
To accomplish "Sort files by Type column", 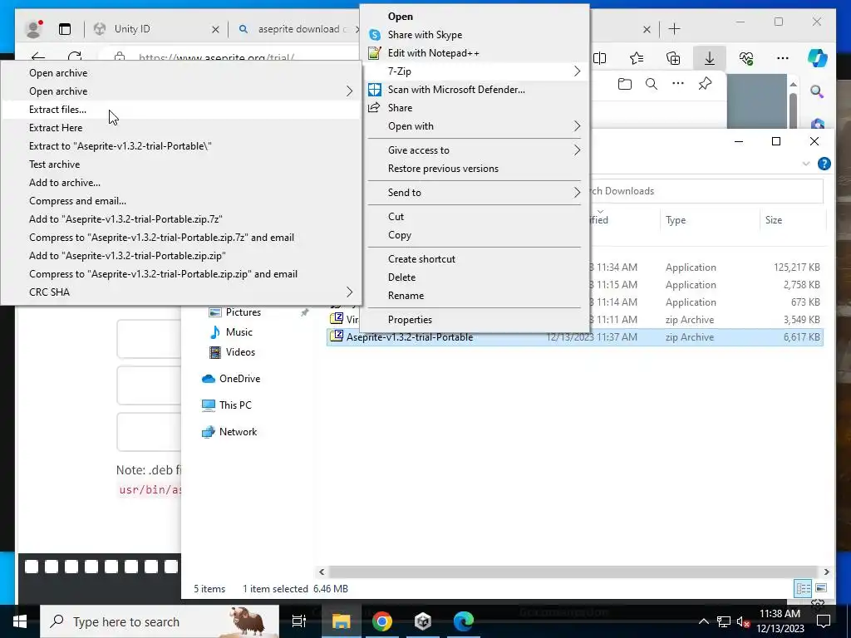I will 710,219.
